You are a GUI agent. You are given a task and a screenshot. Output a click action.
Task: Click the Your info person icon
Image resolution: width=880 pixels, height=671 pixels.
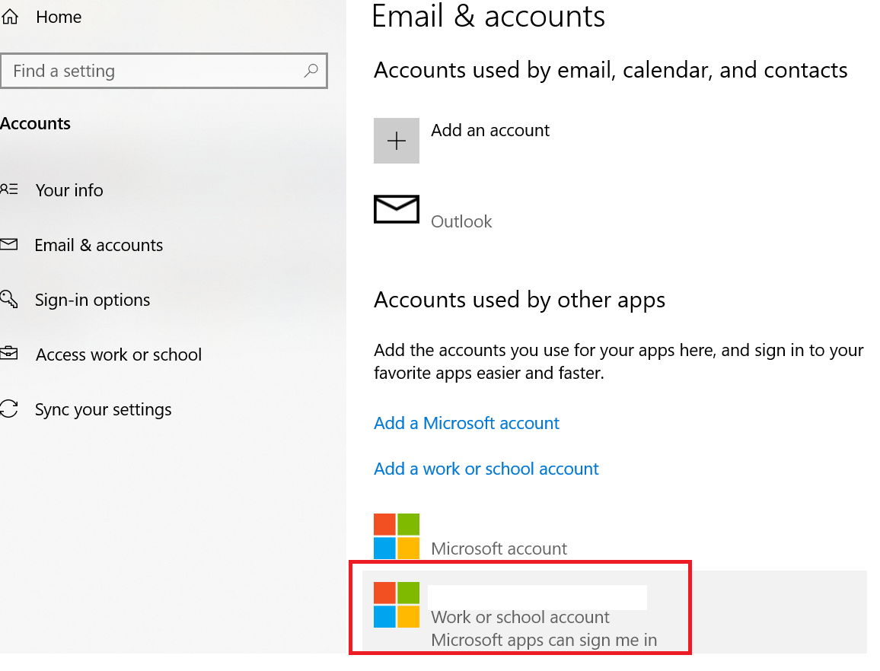pos(9,189)
